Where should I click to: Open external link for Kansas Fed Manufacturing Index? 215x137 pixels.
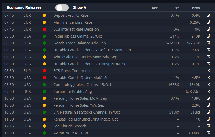(x=208, y=119)
